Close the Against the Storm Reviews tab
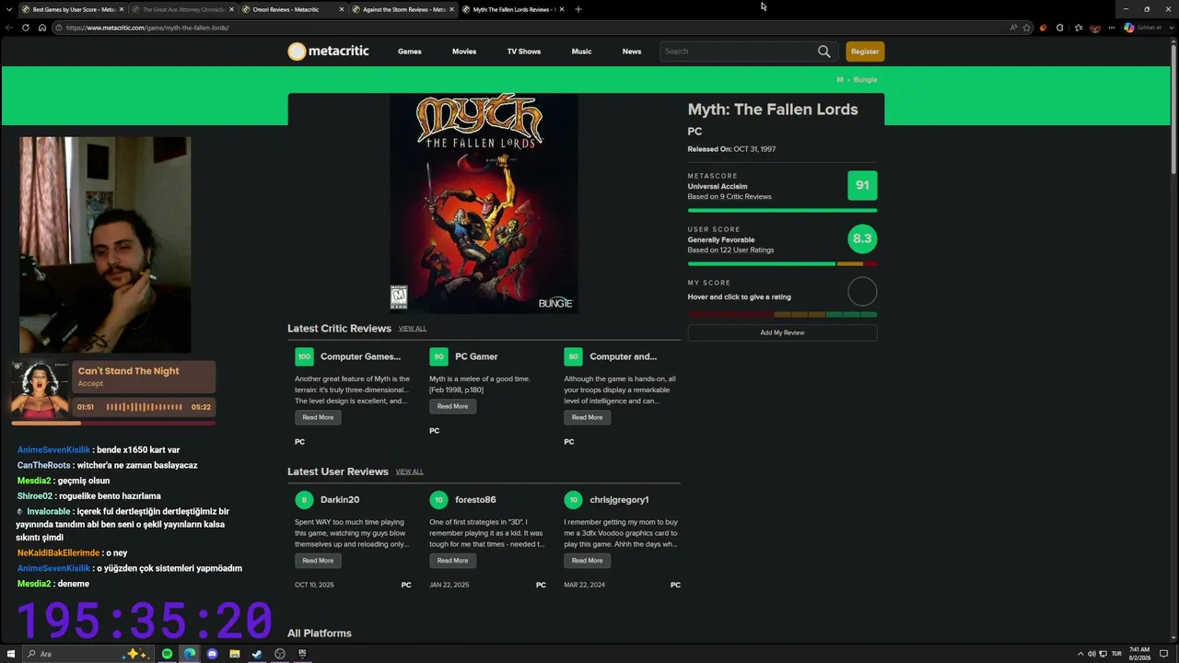This screenshot has width=1179, height=663. [452, 9]
